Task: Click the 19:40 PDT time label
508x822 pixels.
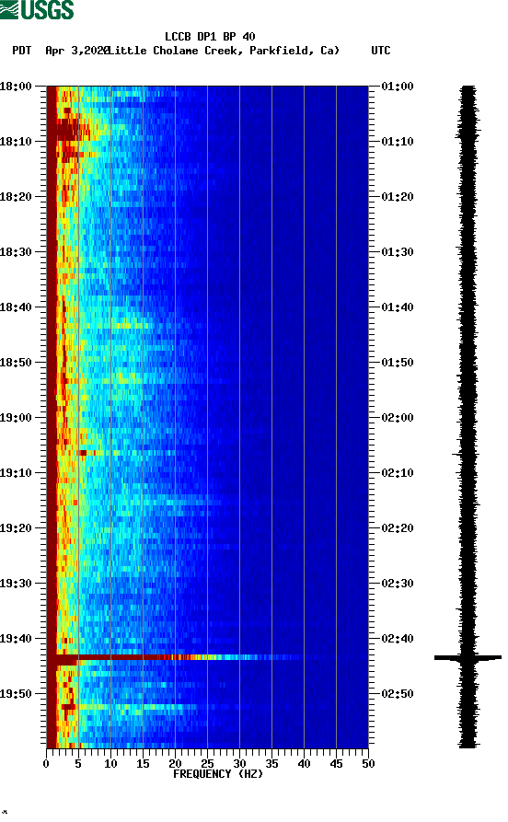Action: [x=16, y=639]
